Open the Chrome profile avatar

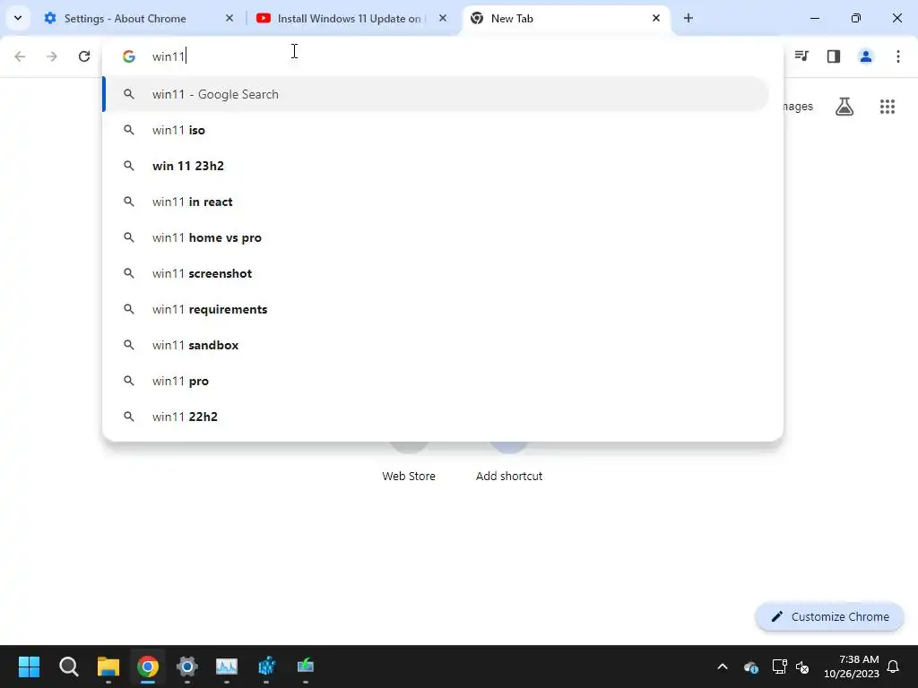click(x=866, y=56)
